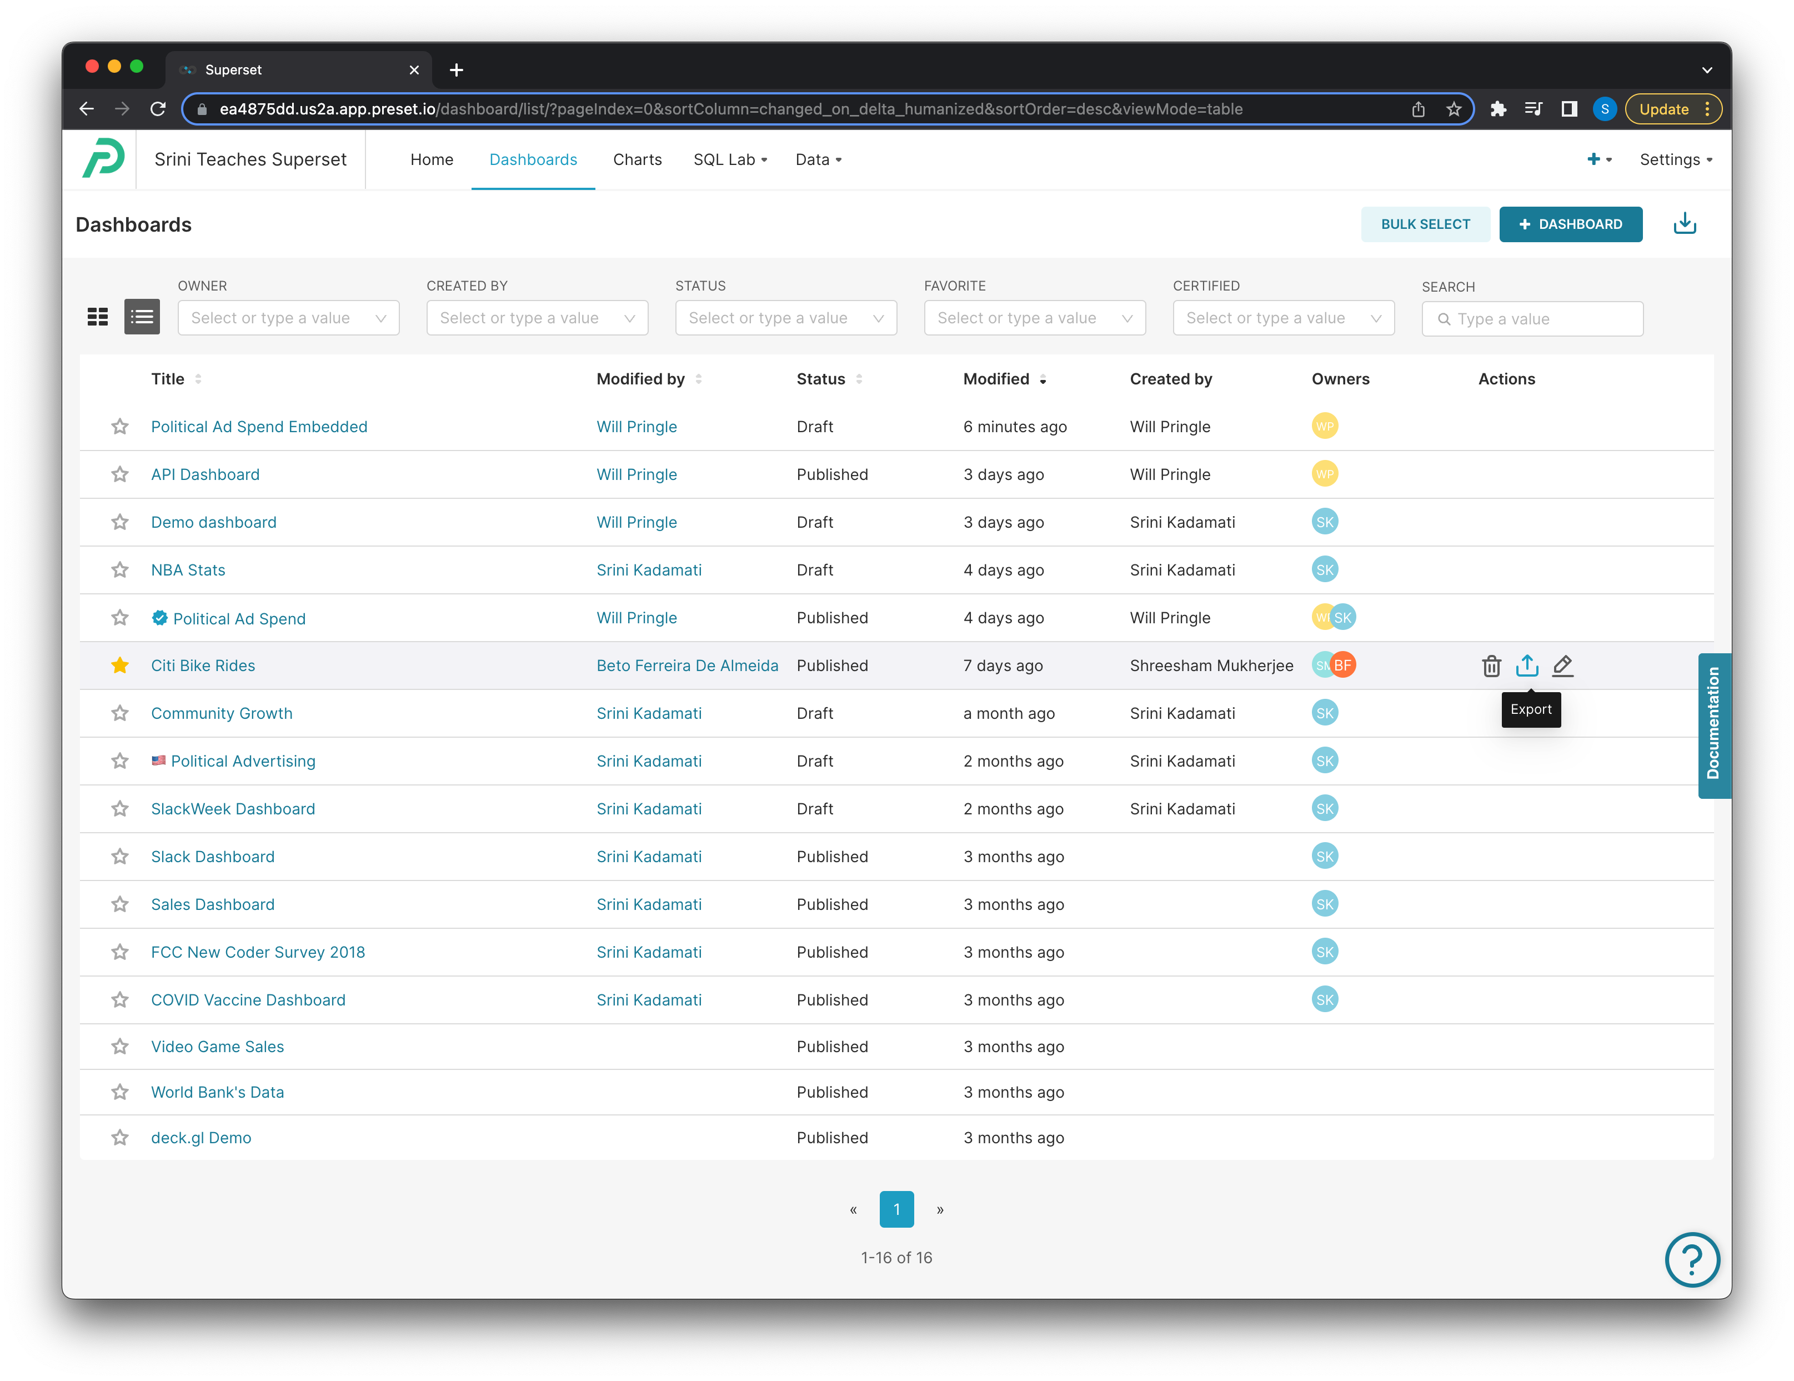Expand the Status filter dropdown

[x=785, y=318]
